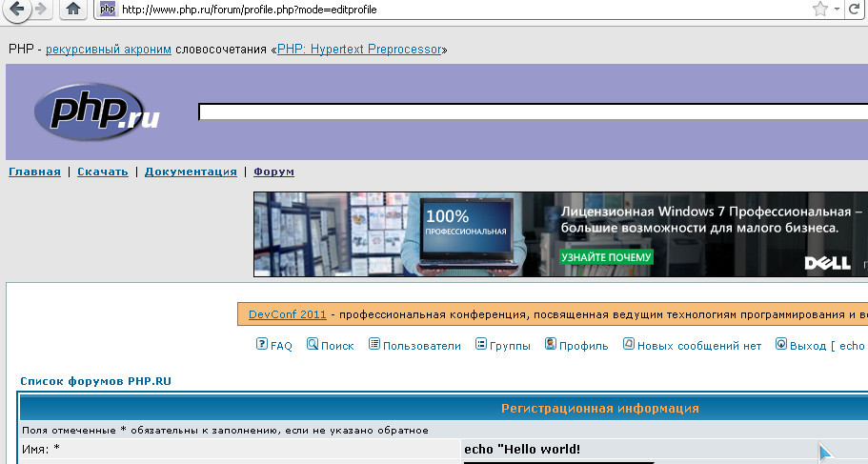Open the Скачать menu item
Viewport: 868px width, 464px height.
pyautogui.click(x=102, y=171)
